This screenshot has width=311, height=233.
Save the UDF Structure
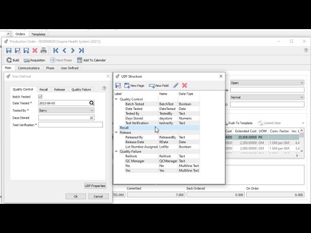(x=118, y=85)
